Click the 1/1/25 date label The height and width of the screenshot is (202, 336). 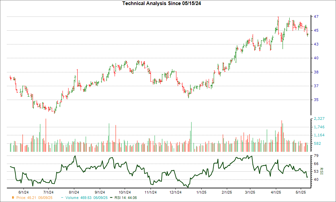(201, 192)
